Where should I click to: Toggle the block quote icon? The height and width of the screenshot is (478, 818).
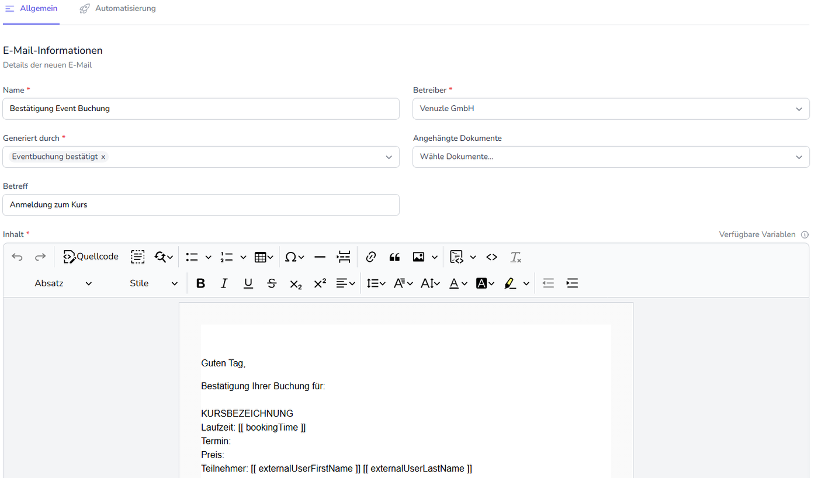[x=394, y=257]
